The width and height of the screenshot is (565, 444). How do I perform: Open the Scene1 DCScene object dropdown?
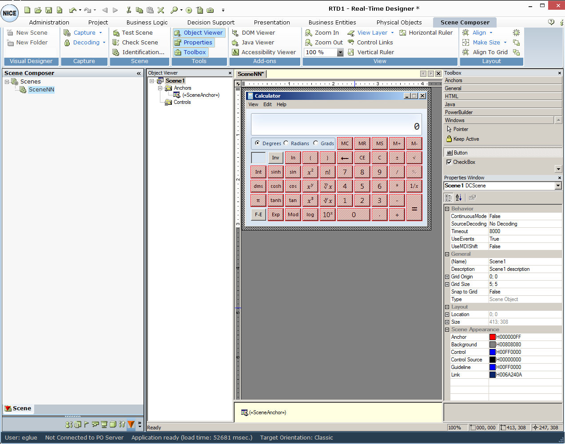point(558,186)
